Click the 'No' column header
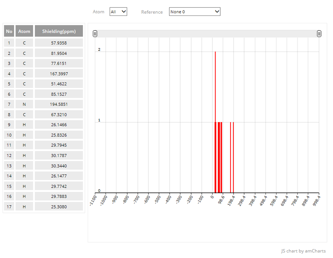Viewport: 333px width, 258px height. point(9,31)
